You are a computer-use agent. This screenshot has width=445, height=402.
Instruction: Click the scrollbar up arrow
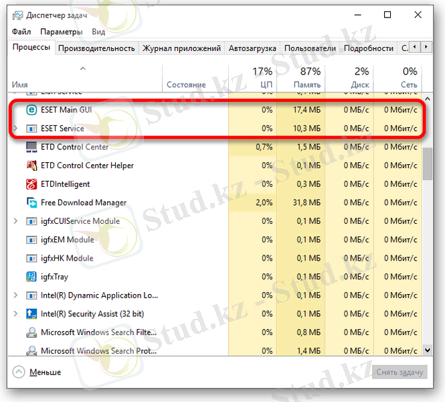pyautogui.click(x=428, y=99)
